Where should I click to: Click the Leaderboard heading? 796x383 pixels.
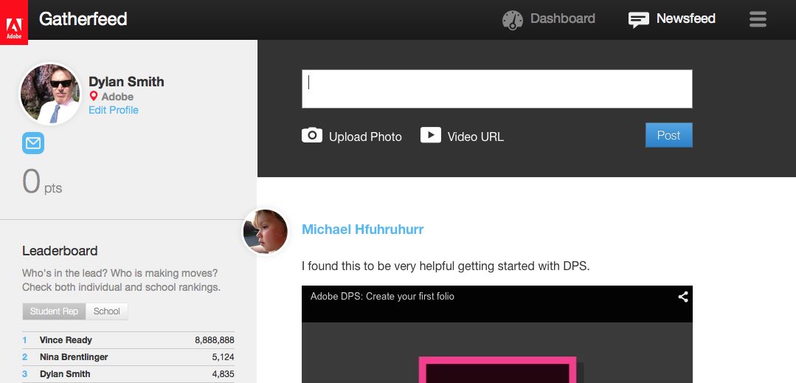[x=60, y=251]
